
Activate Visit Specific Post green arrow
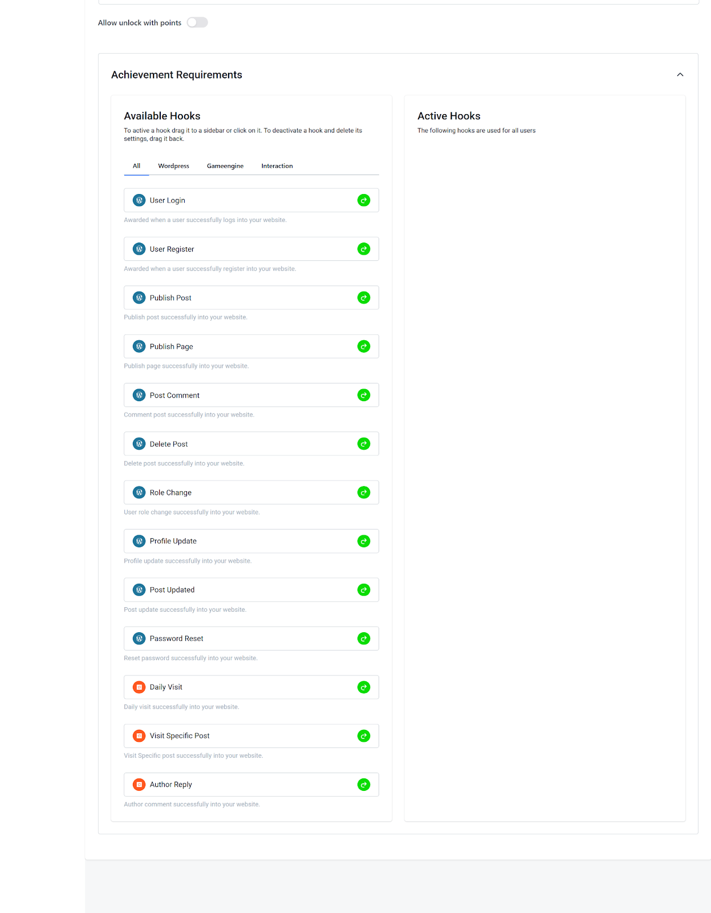[x=364, y=736]
